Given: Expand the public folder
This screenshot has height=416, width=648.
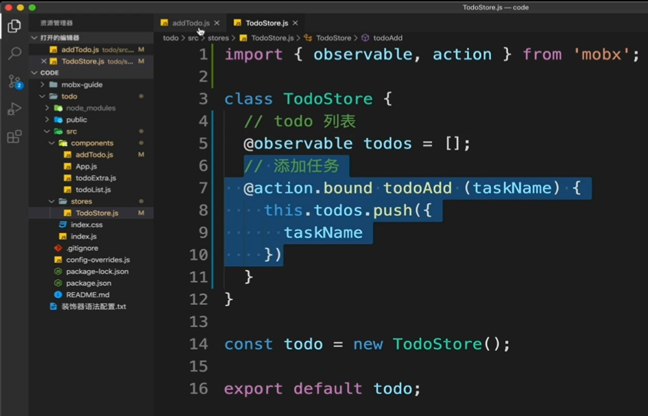Looking at the screenshot, I should (x=91, y=119).
